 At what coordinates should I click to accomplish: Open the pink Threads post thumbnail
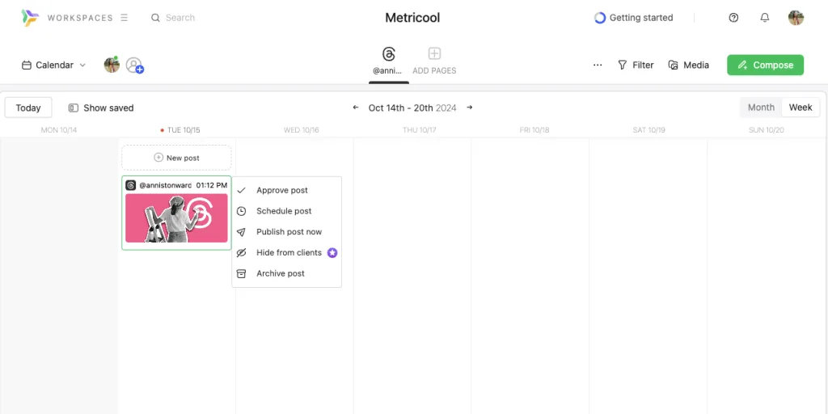[x=176, y=218]
